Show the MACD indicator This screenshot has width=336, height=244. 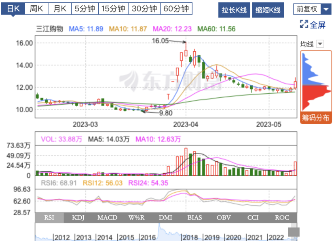click(108, 218)
